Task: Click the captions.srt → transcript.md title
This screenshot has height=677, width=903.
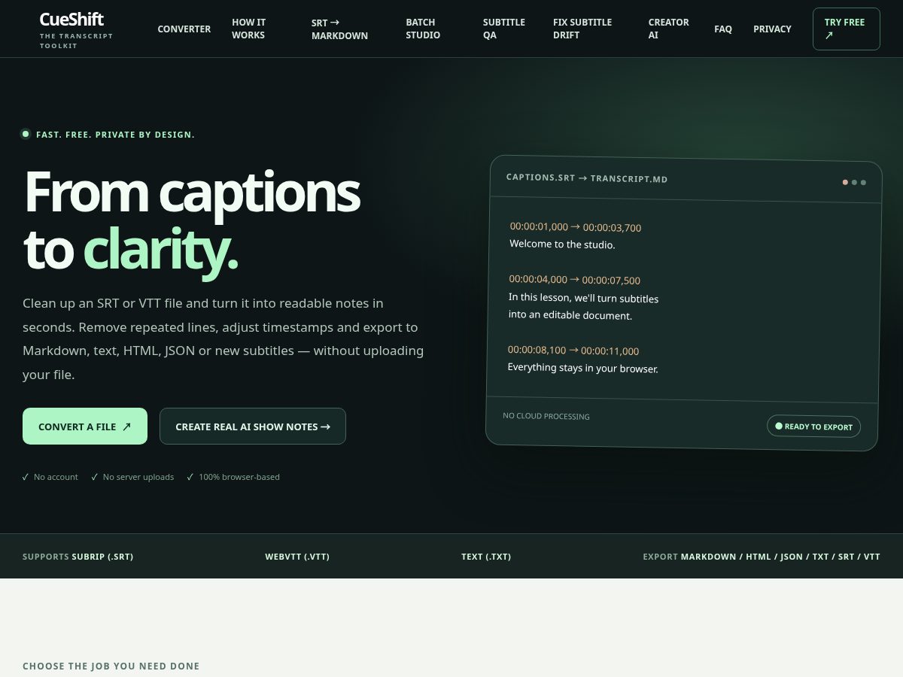Action: click(587, 178)
